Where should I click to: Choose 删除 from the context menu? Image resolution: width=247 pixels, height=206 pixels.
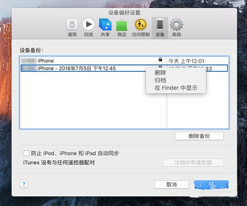160,73
